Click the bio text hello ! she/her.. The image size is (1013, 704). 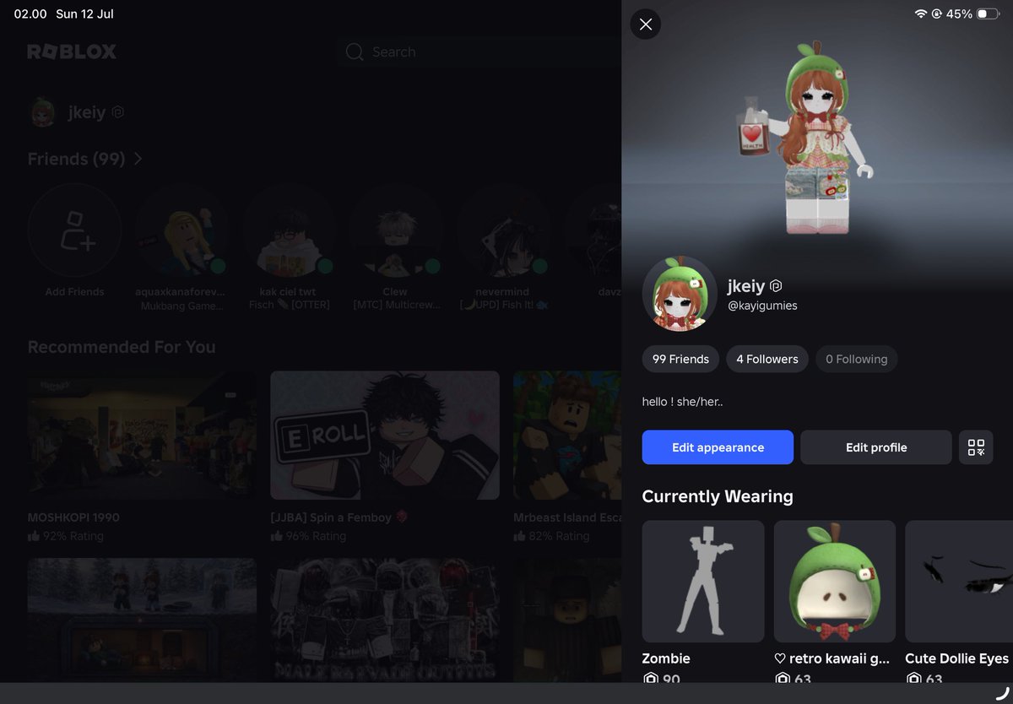pos(682,402)
